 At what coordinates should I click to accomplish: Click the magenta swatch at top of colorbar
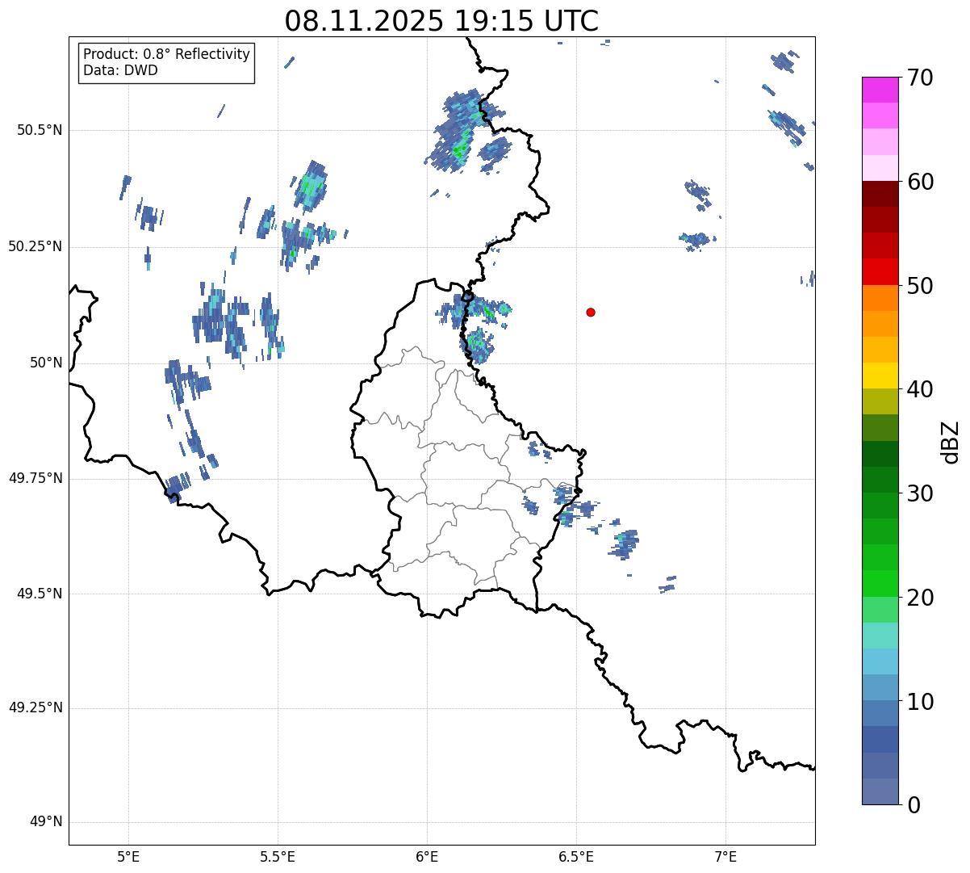pyautogui.click(x=880, y=90)
